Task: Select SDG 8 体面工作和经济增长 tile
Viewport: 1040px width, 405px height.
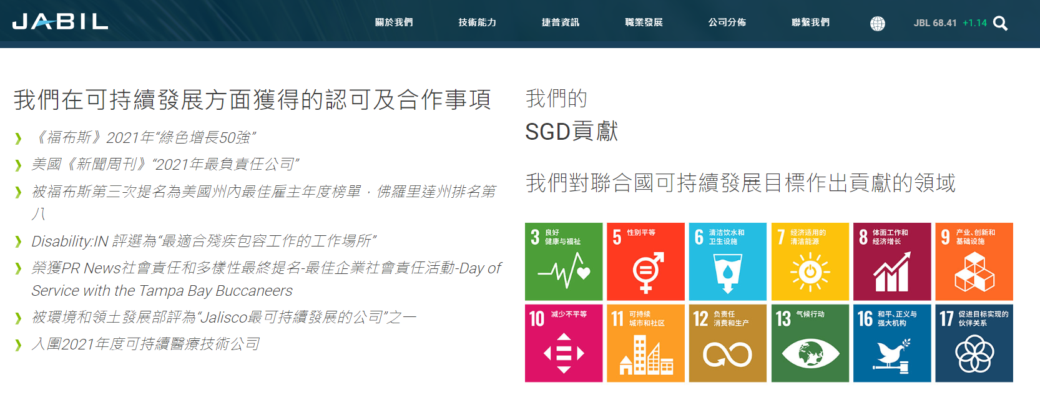Action: coord(892,261)
